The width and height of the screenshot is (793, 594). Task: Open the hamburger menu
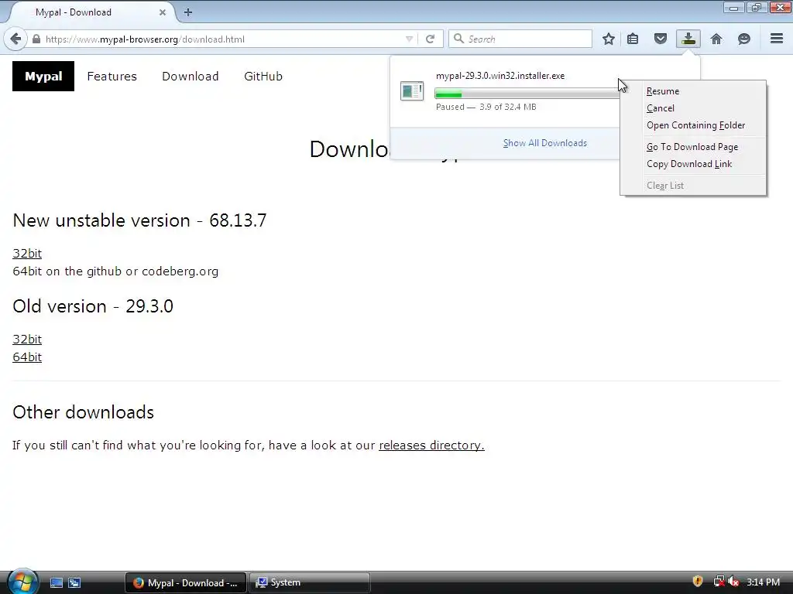pos(777,39)
